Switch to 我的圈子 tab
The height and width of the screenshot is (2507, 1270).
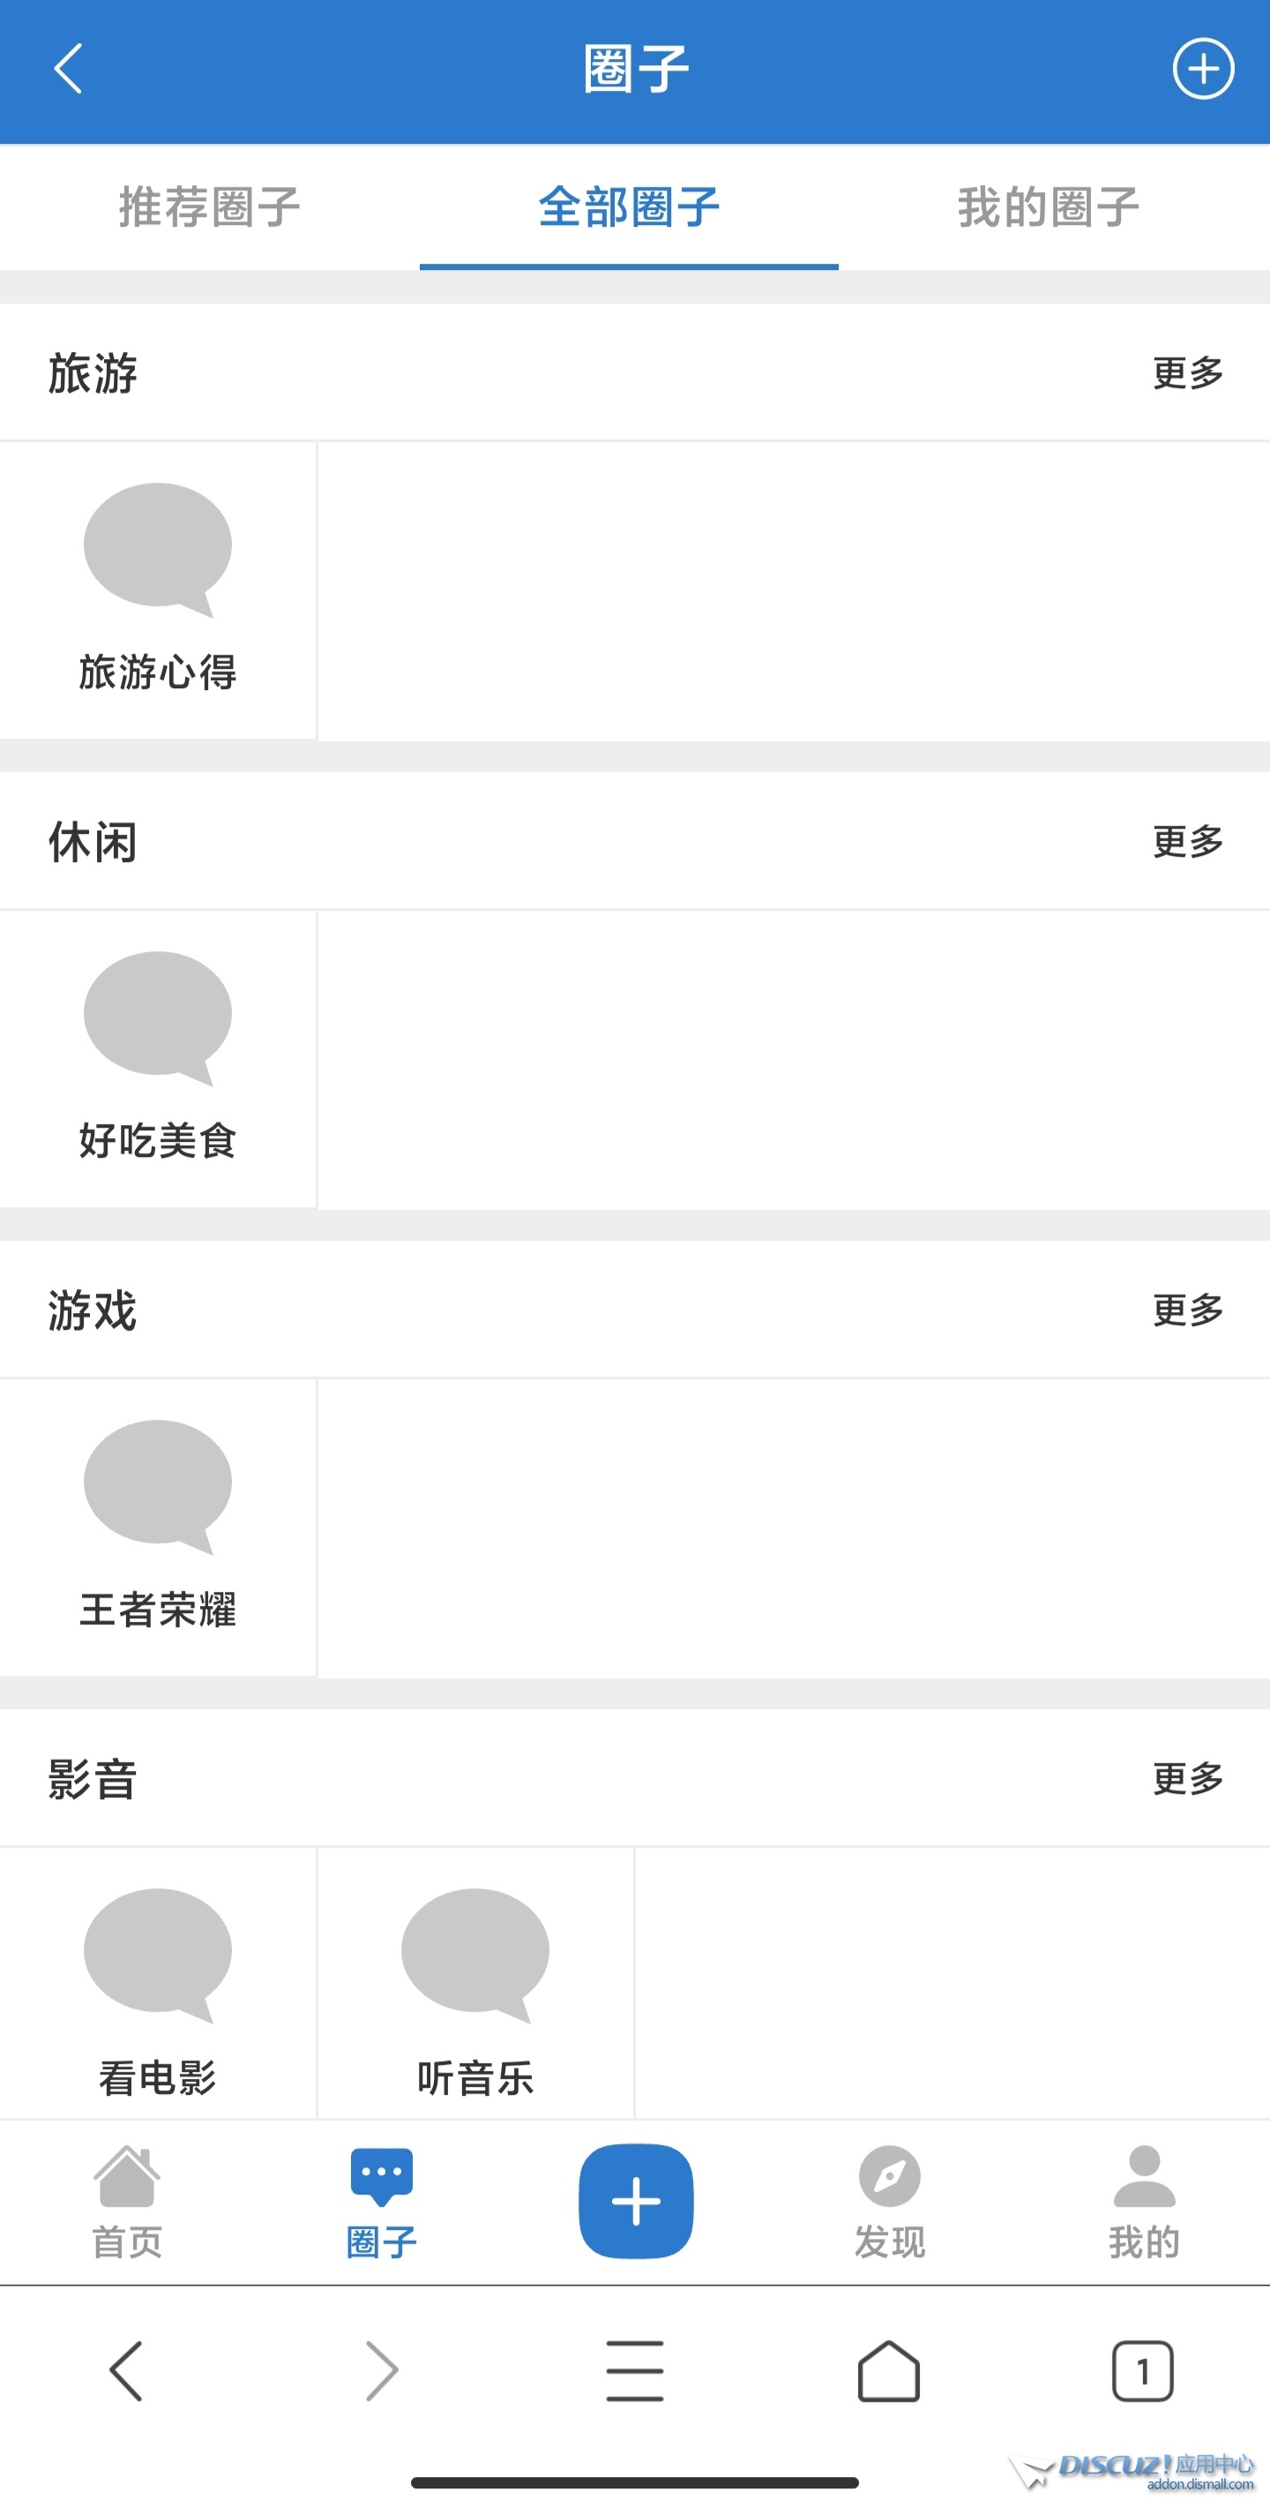pyautogui.click(x=1049, y=207)
